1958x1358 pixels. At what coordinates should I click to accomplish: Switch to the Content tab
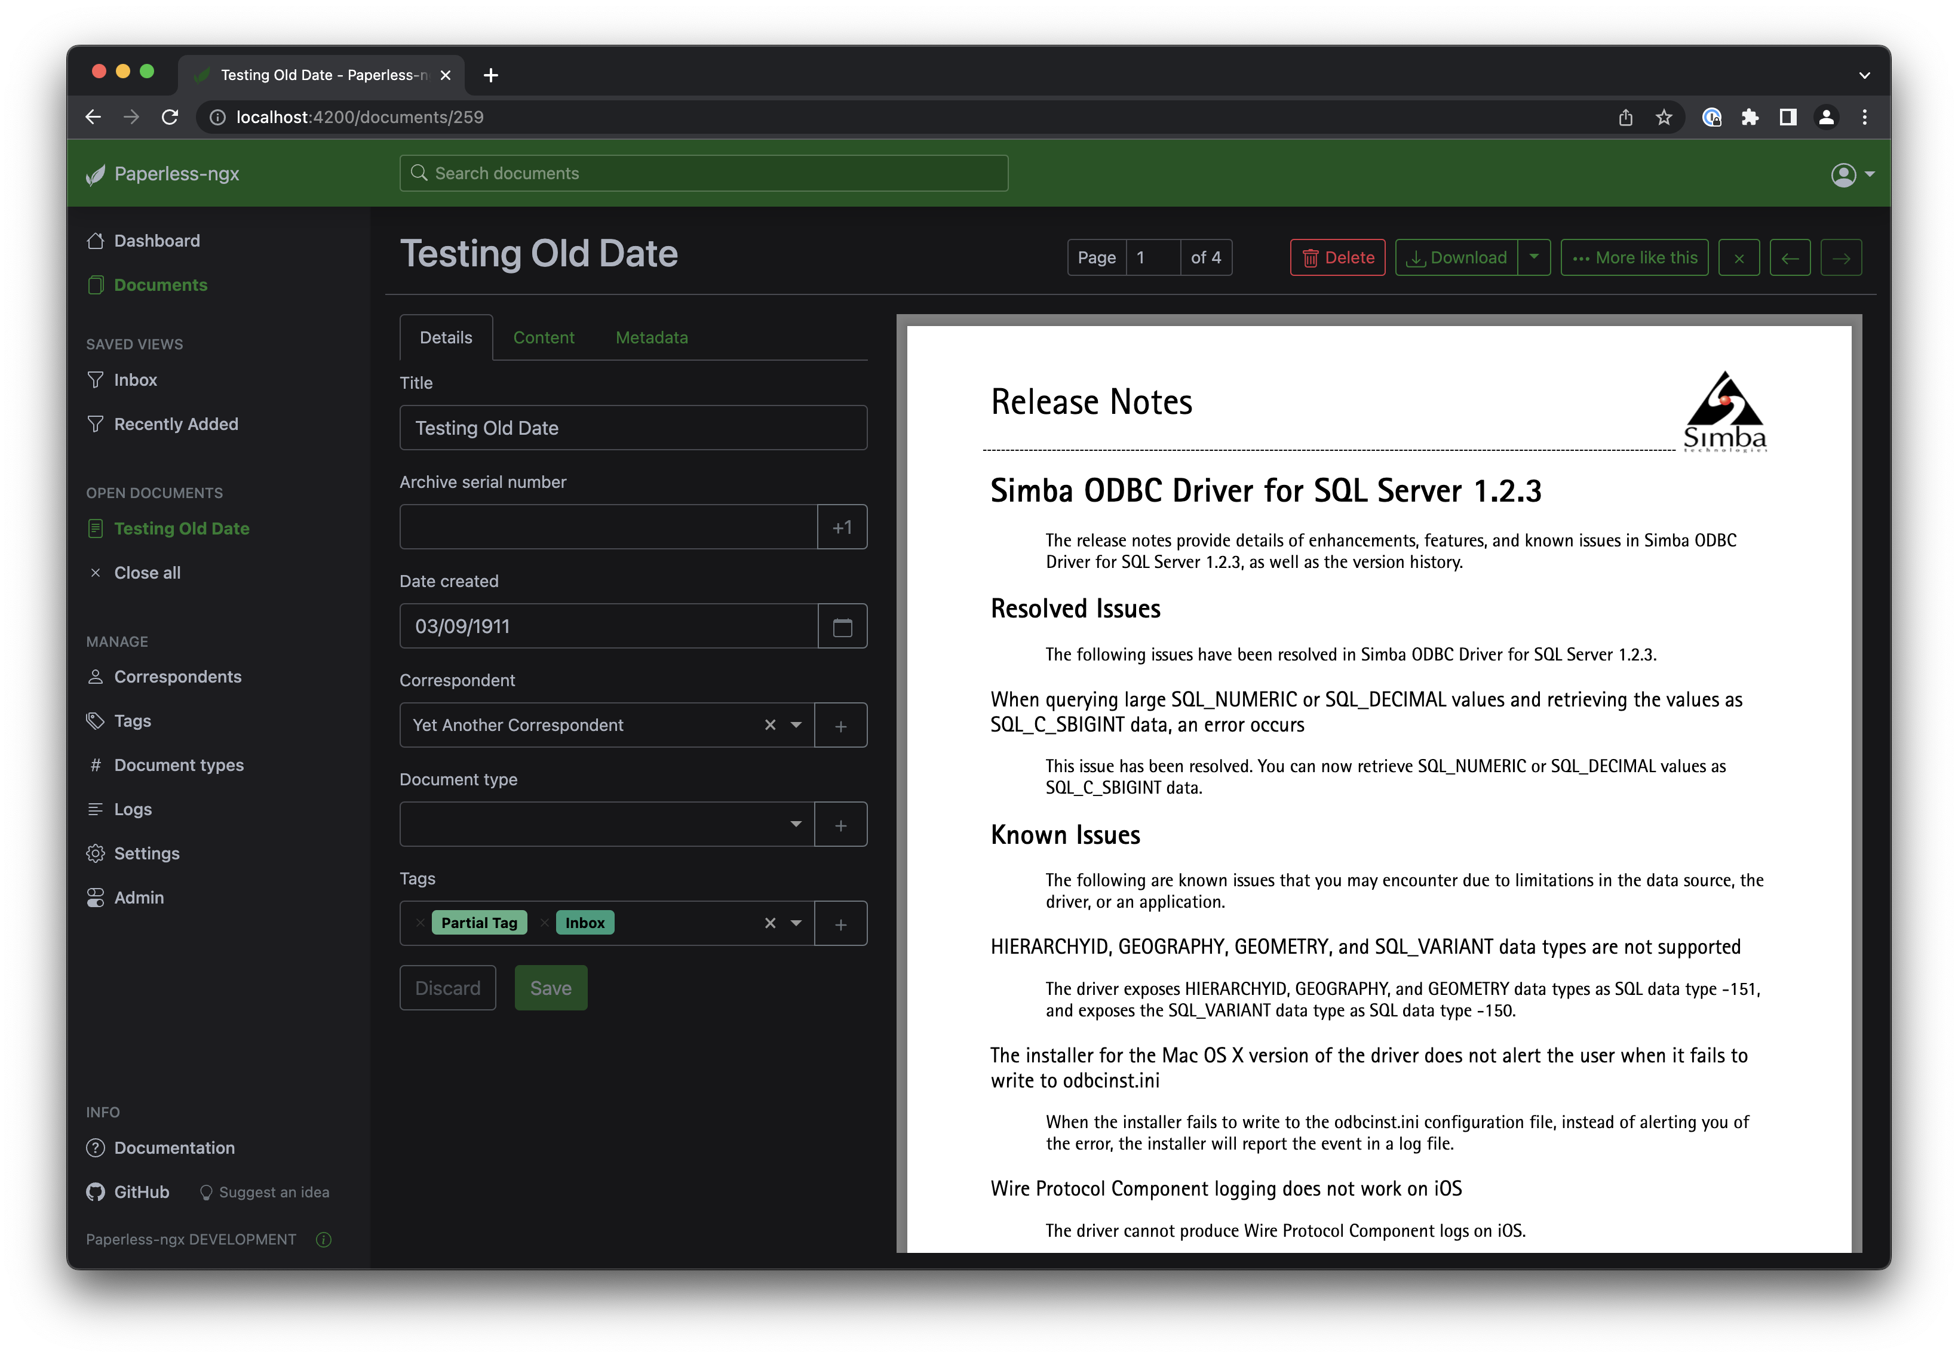point(543,338)
